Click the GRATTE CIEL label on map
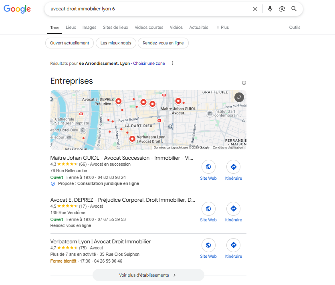Viewport: 335px width, 285px height. (x=215, y=92)
